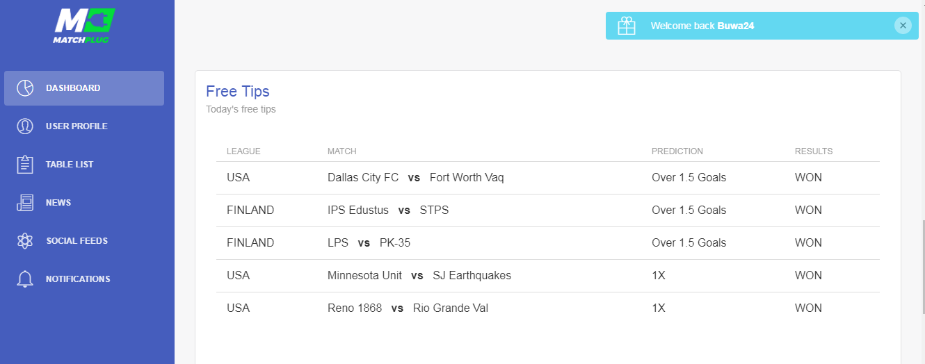Click the Notifications bell icon
This screenshot has width=925, height=364.
coord(25,279)
